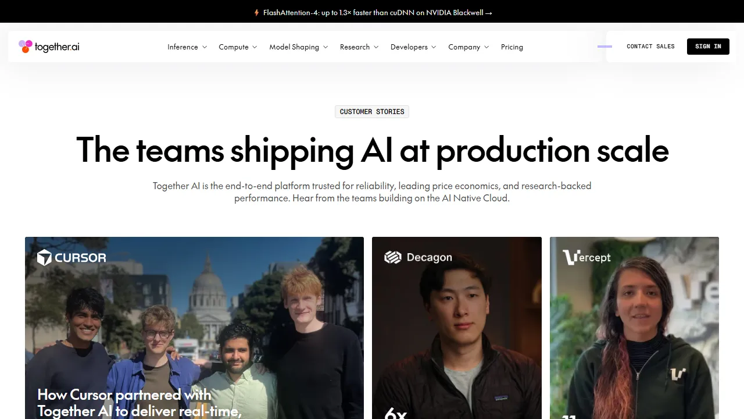Expand the Compute chevron arrow

point(255,47)
